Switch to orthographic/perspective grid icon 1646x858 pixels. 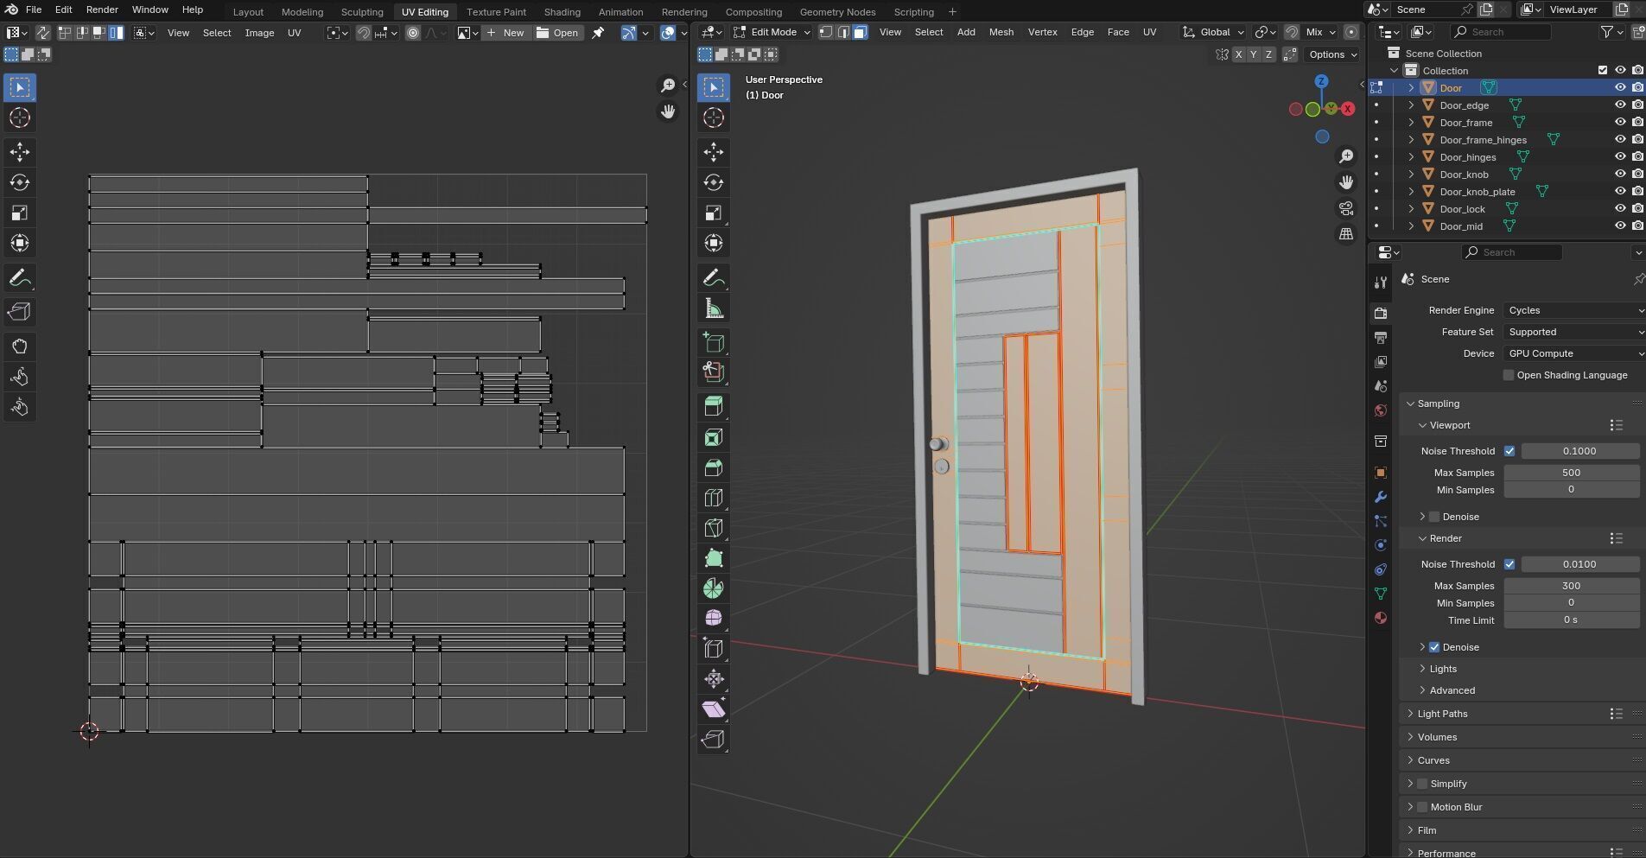(x=1346, y=234)
